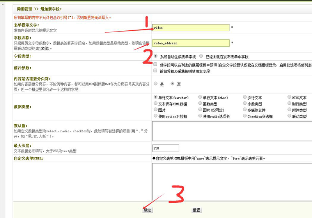
Task: Pick the 多媒体文件 data type radio
Action: tap(245, 110)
